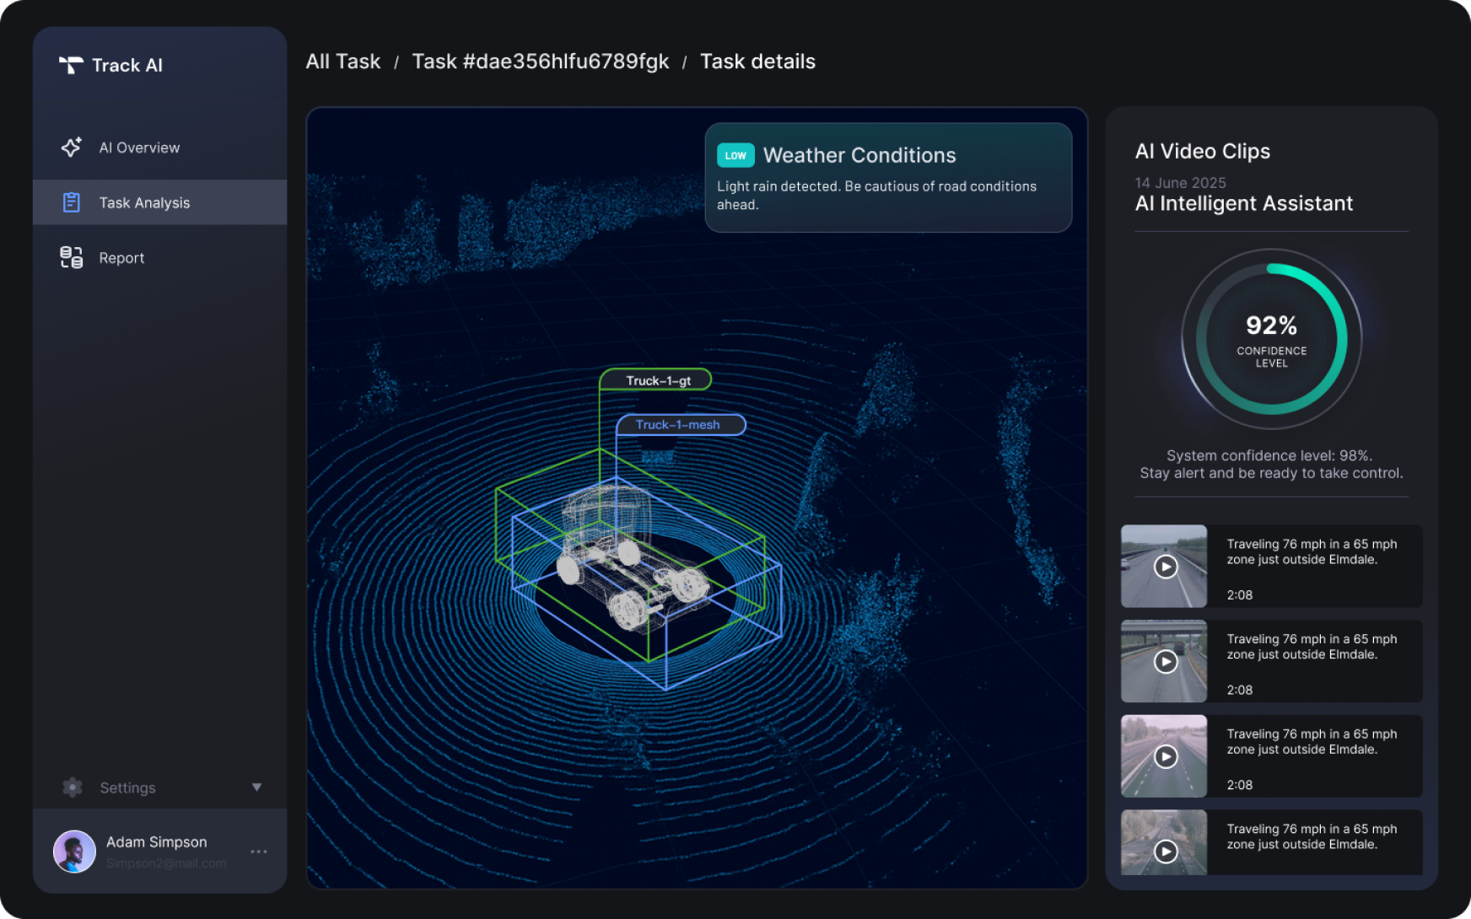Play the first video clip in the list
The image size is (1471, 919).
point(1166,567)
